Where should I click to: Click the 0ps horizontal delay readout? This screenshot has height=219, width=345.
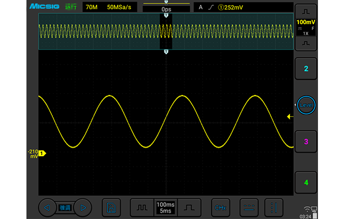[166, 9]
